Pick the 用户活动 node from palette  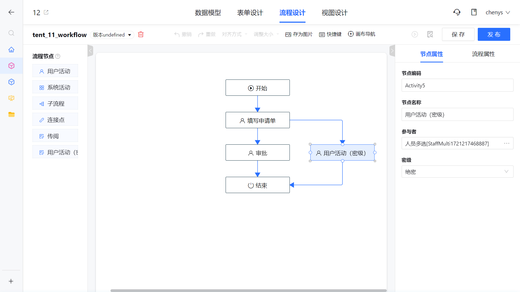55,71
